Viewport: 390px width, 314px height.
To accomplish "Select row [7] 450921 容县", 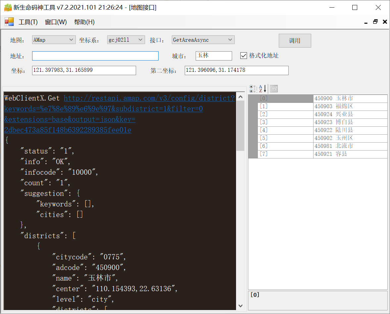I will [x=322, y=154].
